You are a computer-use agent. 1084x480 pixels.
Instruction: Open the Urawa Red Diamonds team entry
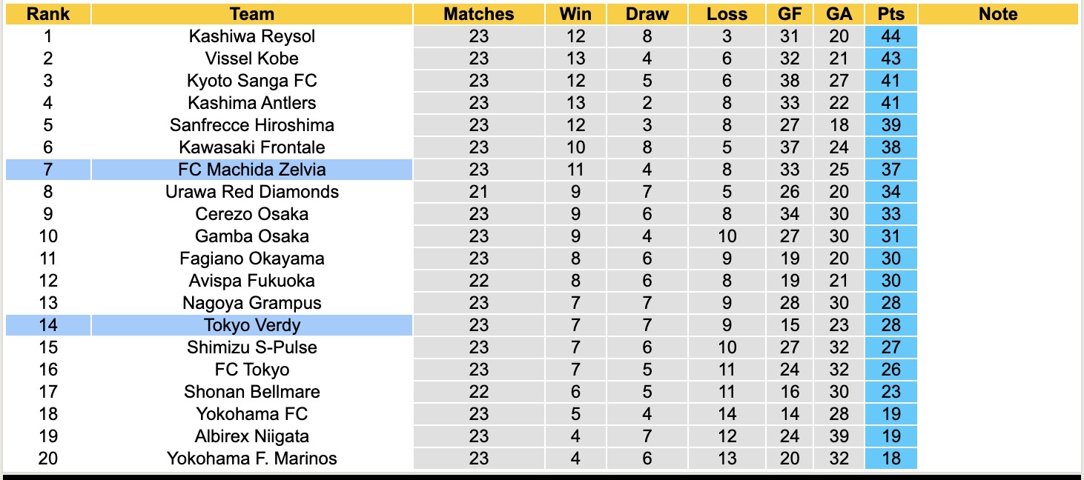252,192
